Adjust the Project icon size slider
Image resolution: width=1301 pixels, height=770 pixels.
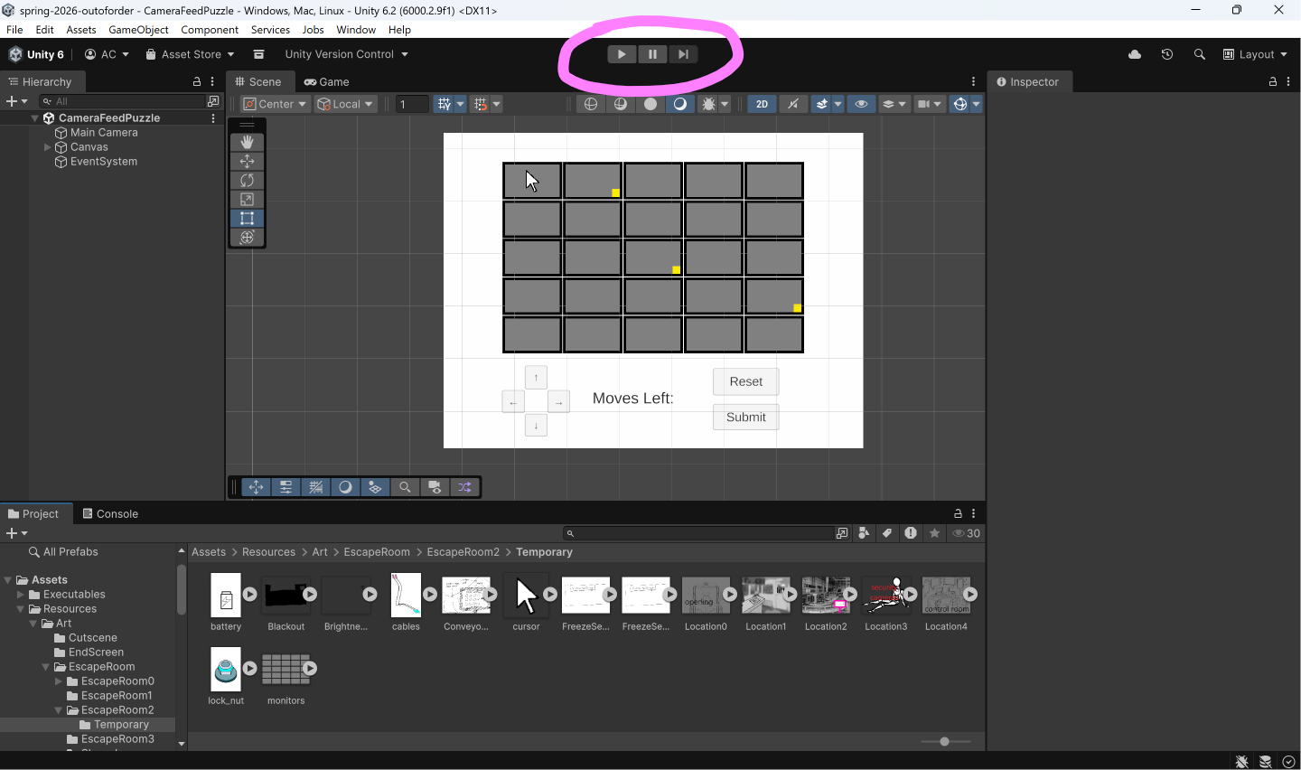pos(945,741)
